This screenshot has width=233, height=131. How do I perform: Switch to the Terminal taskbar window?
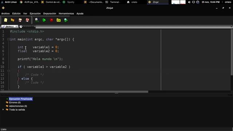pyautogui.click(x=113, y=2)
